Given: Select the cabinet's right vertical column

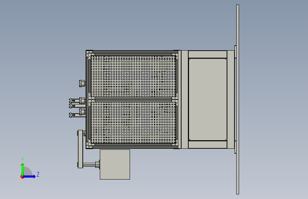Looking at the screenshot, I should tap(231, 100).
